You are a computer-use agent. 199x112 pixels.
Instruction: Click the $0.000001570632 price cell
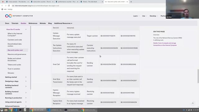point(109,93)
